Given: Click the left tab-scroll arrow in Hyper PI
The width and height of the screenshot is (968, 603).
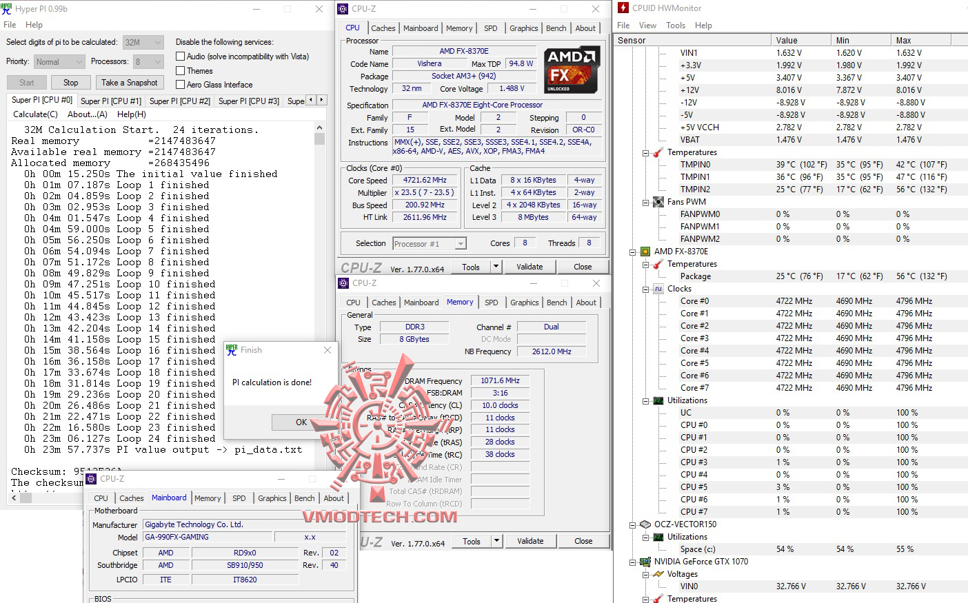Looking at the screenshot, I should pyautogui.click(x=311, y=100).
